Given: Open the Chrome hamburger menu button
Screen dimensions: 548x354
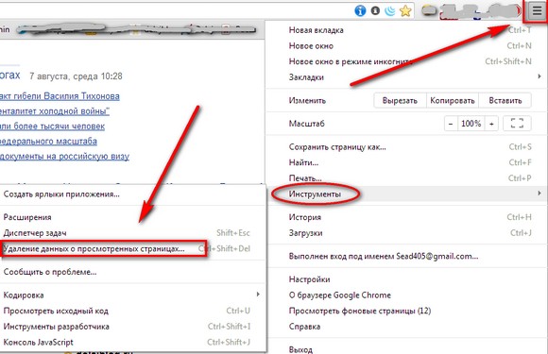Looking at the screenshot, I should click(x=537, y=11).
